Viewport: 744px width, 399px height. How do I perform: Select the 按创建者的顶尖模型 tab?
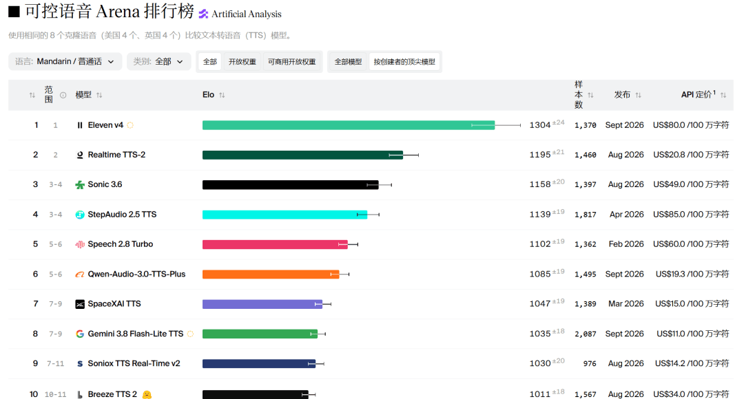[404, 62]
